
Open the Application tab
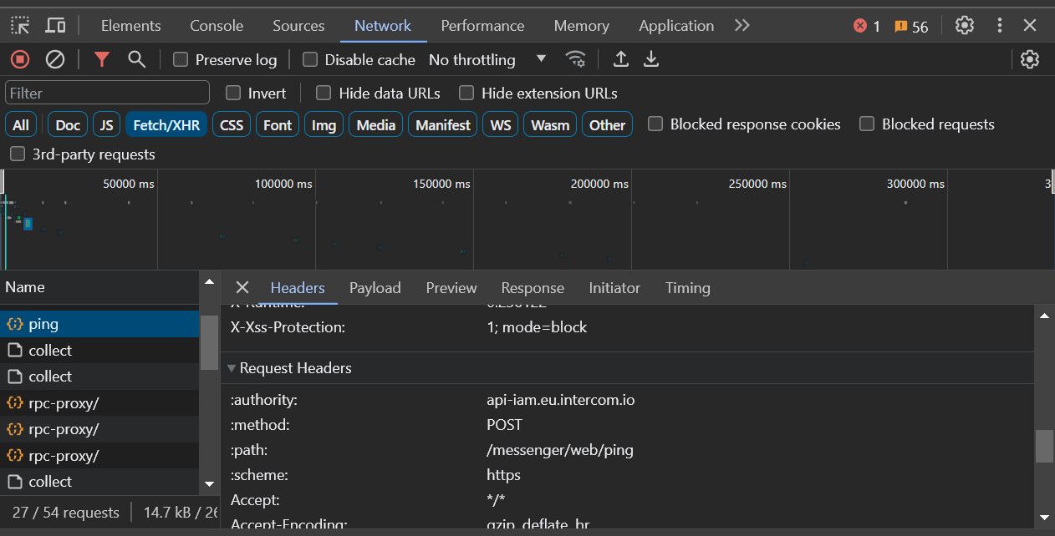pyautogui.click(x=676, y=26)
